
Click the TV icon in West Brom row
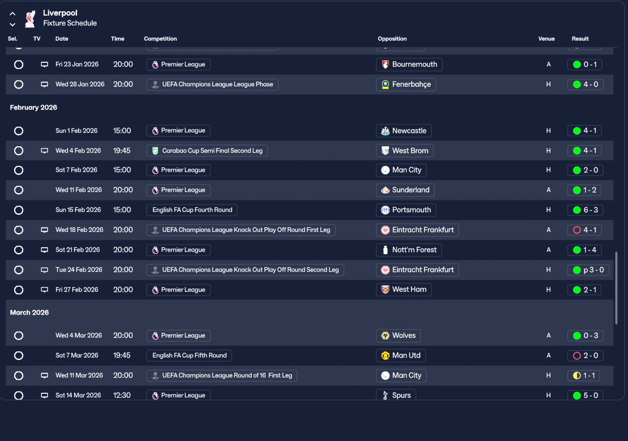click(x=45, y=151)
